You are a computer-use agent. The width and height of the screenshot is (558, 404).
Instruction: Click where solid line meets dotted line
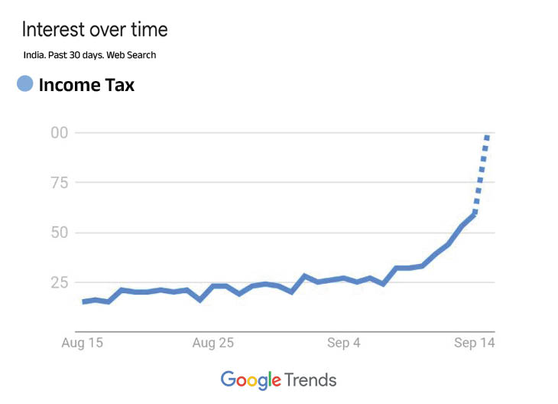pos(475,213)
